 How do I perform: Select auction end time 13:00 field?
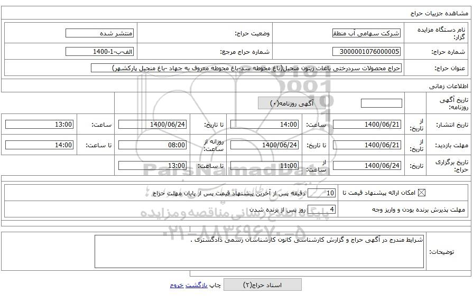click(x=152, y=165)
